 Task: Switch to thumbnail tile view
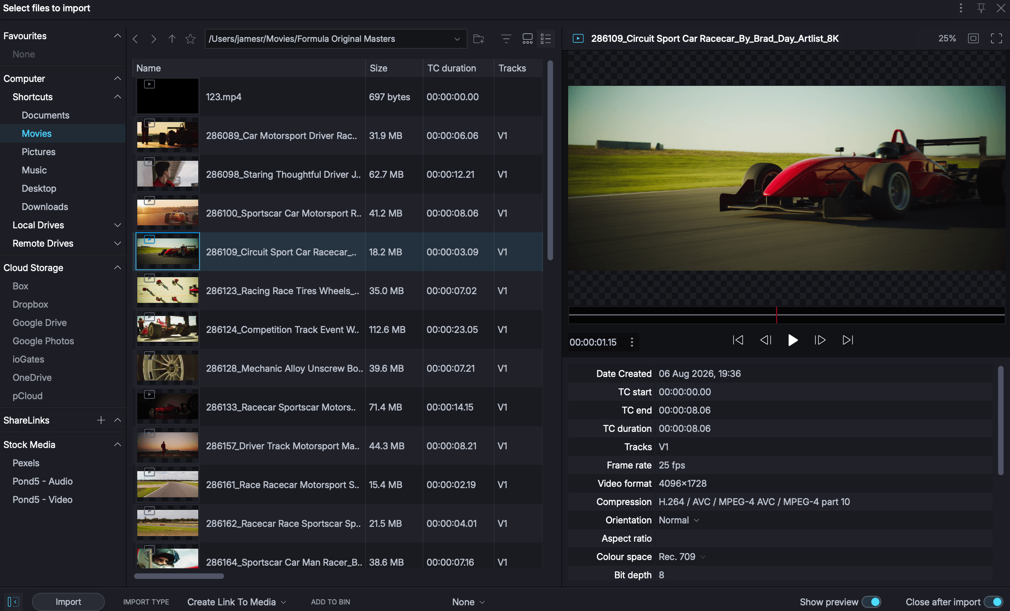coord(528,39)
